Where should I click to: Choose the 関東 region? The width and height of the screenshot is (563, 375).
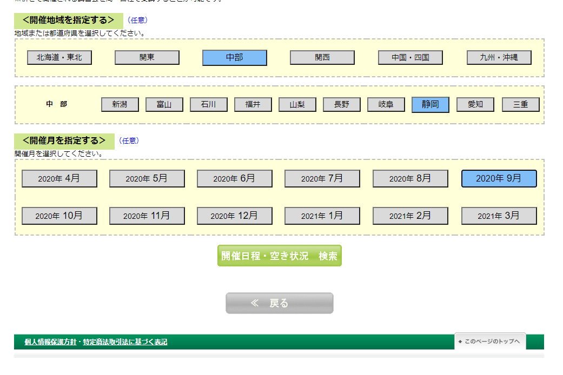[x=147, y=57]
